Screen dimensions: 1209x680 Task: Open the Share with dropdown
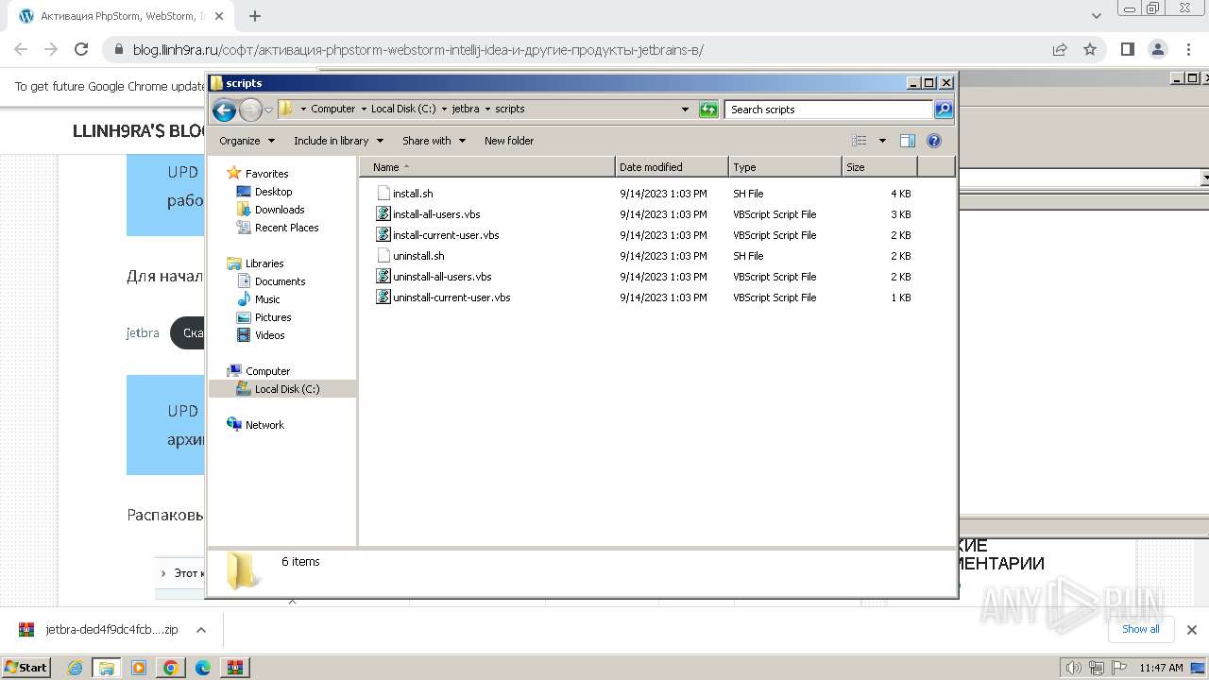click(x=434, y=141)
